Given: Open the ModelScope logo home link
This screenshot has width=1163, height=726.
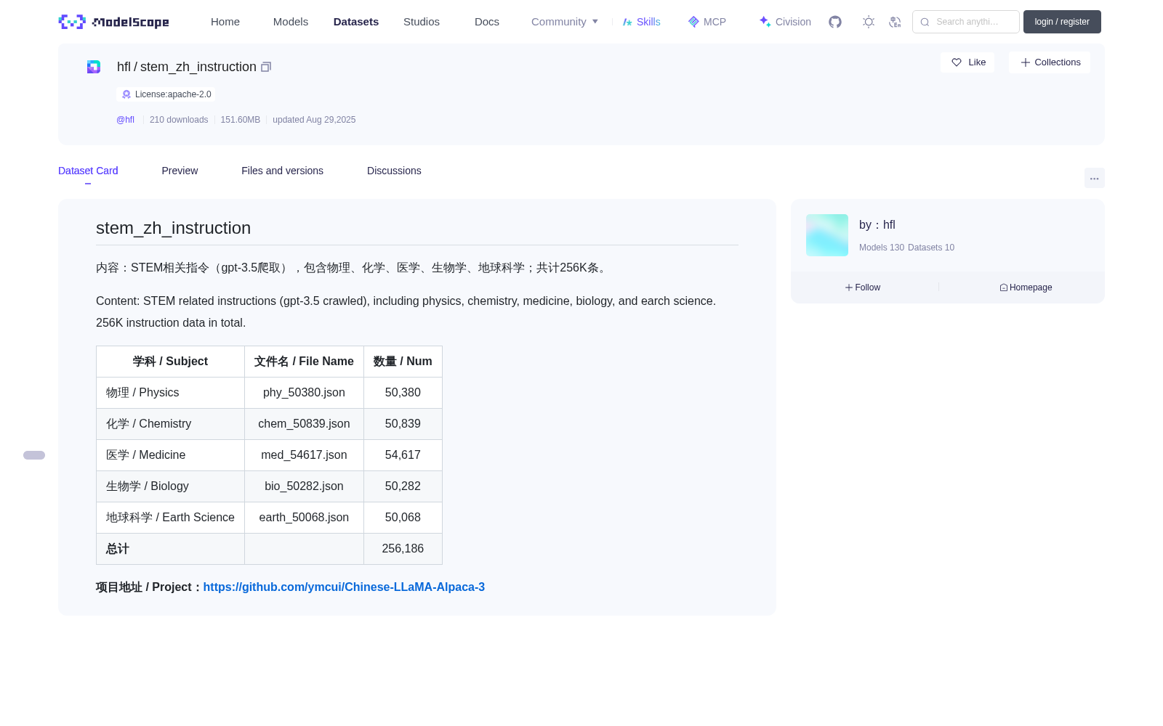Looking at the screenshot, I should [114, 22].
